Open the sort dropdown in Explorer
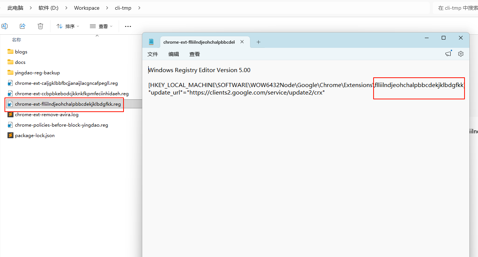This screenshot has height=257, width=478. [68, 26]
